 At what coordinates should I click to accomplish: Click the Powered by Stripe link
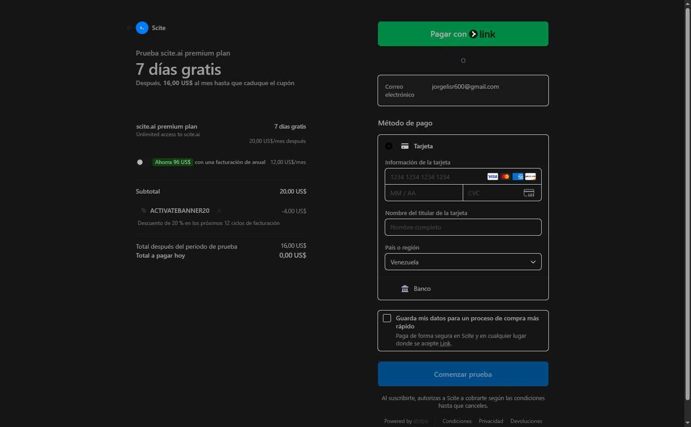coord(406,421)
